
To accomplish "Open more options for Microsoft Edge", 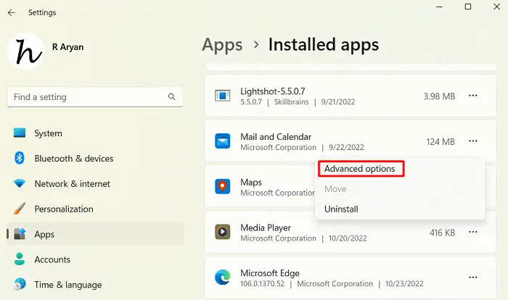I will point(473,277).
